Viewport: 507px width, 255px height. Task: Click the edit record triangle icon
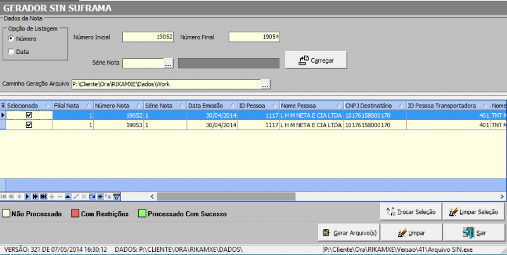coord(68,197)
